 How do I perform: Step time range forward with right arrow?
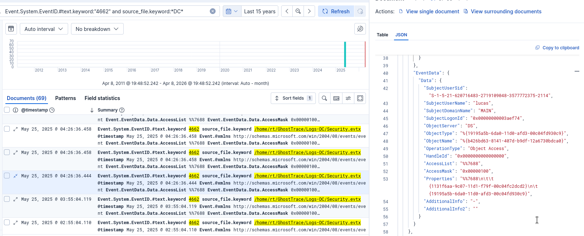[309, 11]
